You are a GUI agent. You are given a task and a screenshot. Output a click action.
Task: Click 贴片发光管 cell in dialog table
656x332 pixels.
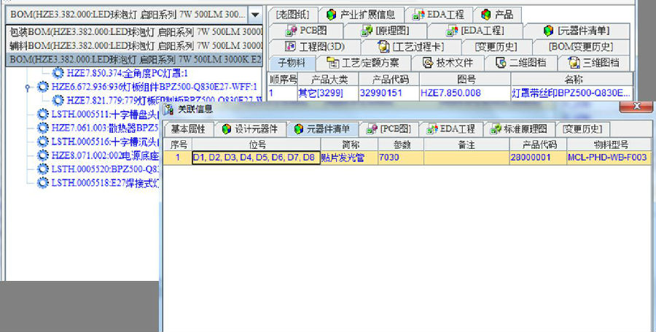point(349,158)
